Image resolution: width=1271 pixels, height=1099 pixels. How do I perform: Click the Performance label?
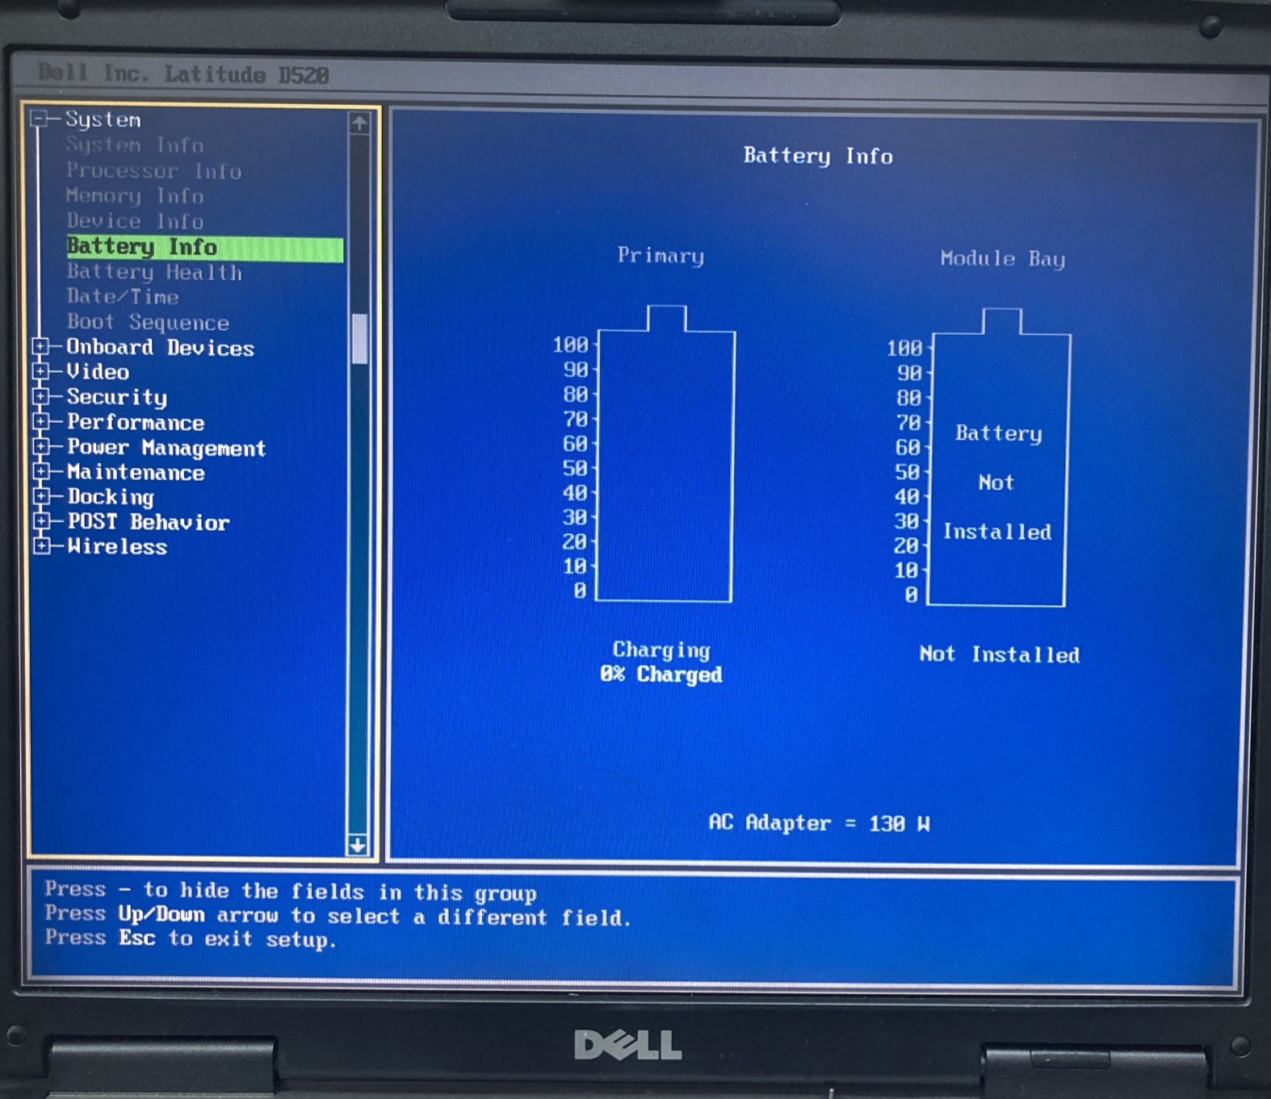pos(136,422)
